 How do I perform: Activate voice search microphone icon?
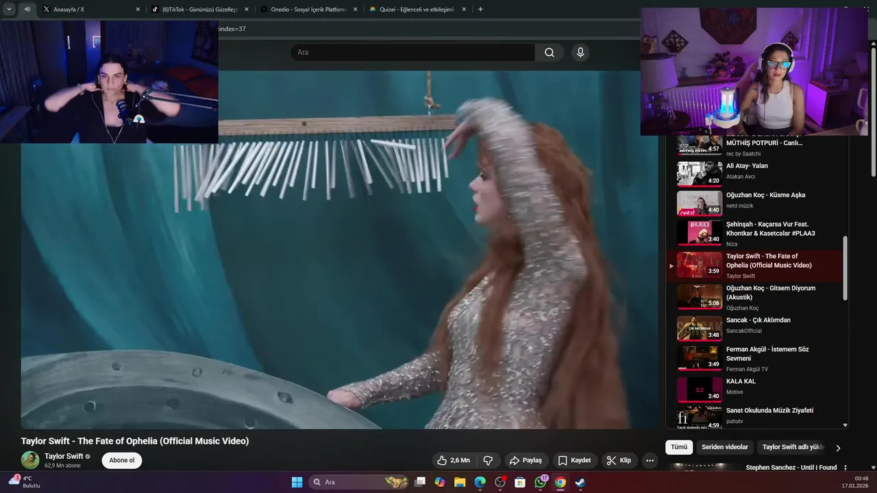[x=580, y=53]
